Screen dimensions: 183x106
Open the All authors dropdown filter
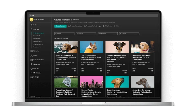[x=129, y=34]
